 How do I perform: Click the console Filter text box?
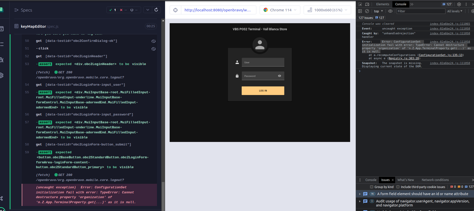coord(420,11)
